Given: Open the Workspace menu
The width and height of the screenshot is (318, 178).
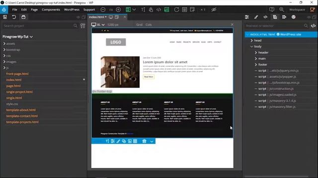Looking at the screenshot, I should pos(297,10).
